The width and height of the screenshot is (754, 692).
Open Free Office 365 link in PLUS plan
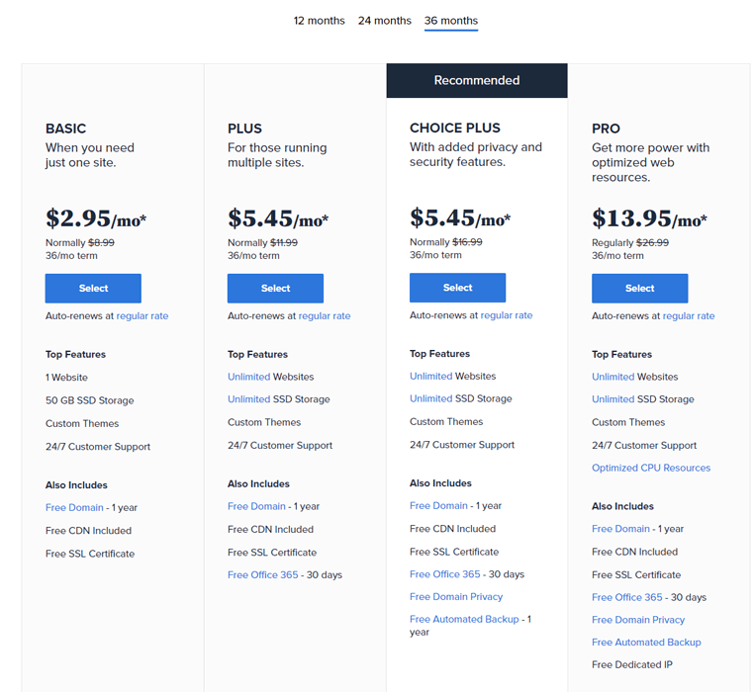click(x=263, y=574)
